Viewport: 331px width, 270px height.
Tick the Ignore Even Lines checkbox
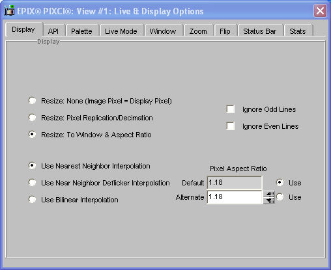tap(230, 126)
